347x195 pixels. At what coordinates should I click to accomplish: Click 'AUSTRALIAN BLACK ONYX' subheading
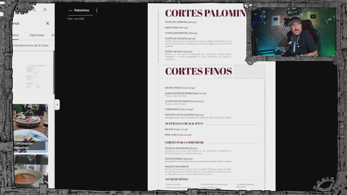[x=184, y=123]
